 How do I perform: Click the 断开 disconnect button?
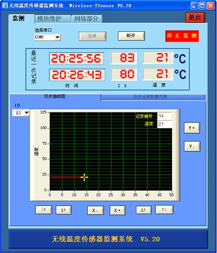click(131, 36)
